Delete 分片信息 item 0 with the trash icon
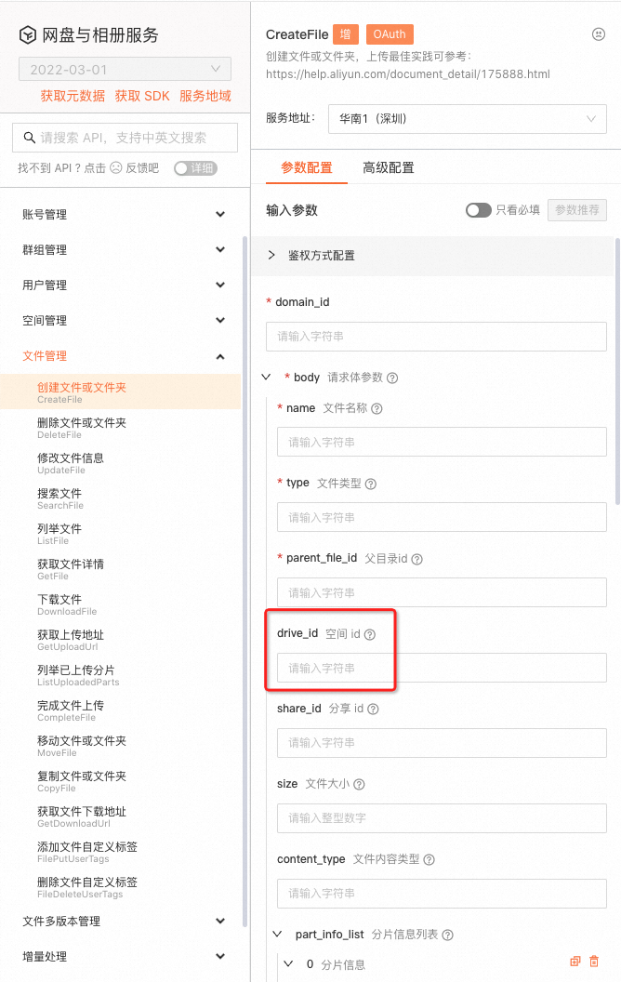 point(594,962)
